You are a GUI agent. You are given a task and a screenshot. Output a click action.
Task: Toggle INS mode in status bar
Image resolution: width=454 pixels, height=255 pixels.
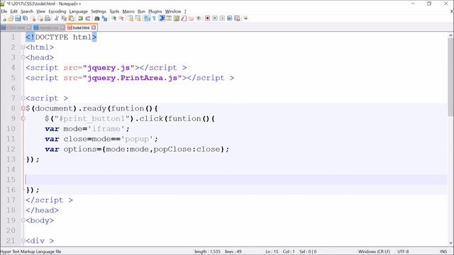(443, 251)
